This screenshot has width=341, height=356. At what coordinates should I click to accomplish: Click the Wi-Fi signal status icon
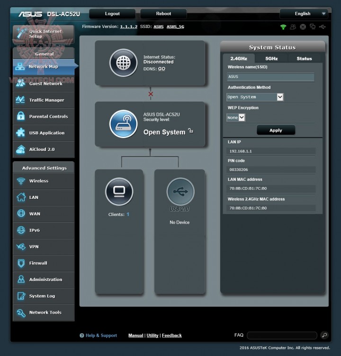pos(283,27)
